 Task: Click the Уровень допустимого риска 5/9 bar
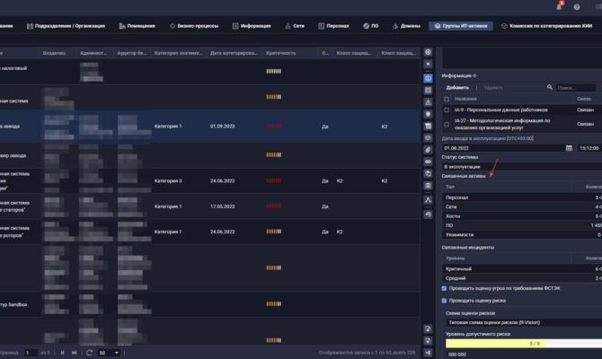coord(524,343)
